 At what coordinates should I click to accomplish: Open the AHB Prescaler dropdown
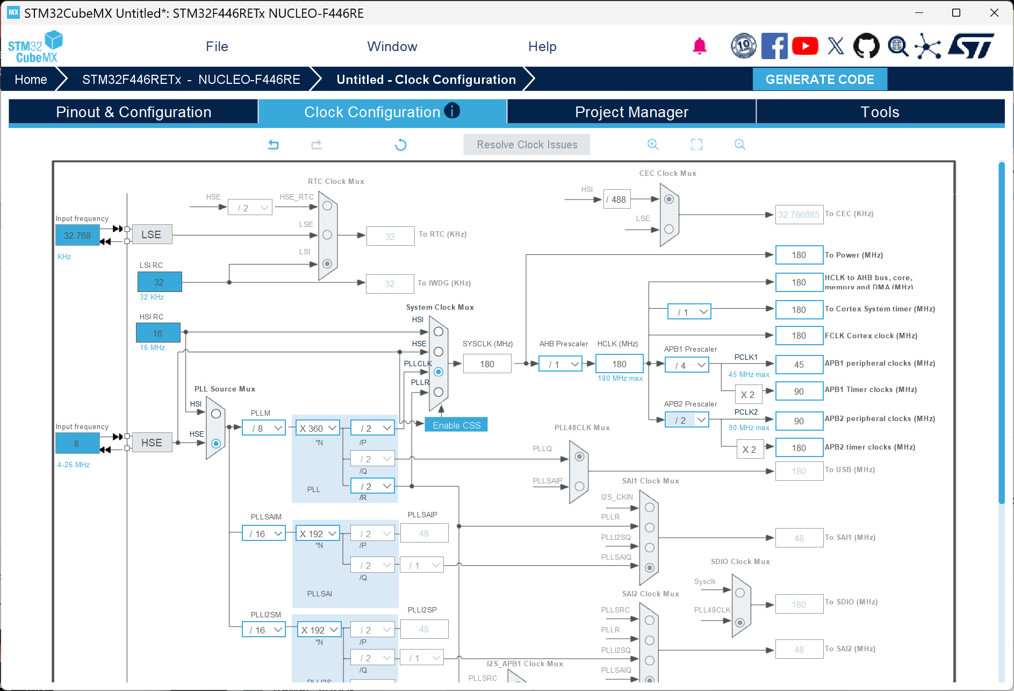[x=560, y=365]
